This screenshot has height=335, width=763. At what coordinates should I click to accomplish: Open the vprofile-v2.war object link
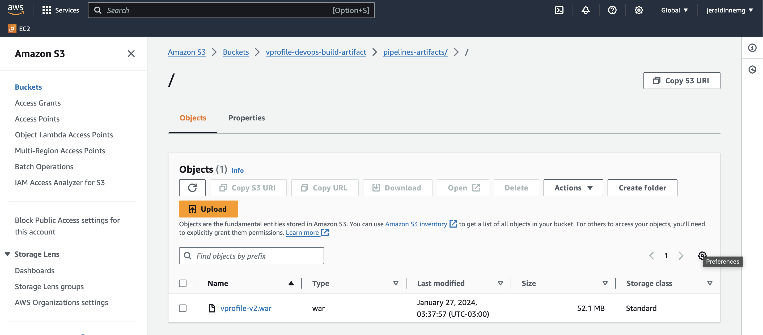[245, 308]
